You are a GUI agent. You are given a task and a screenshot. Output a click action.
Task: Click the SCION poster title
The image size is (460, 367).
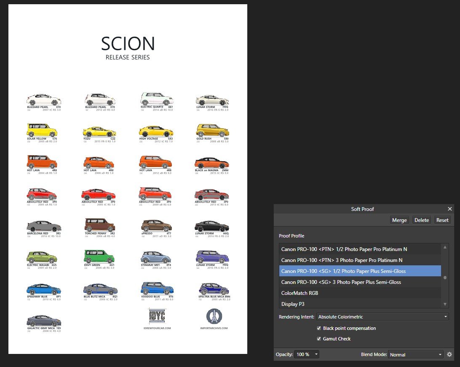[128, 44]
